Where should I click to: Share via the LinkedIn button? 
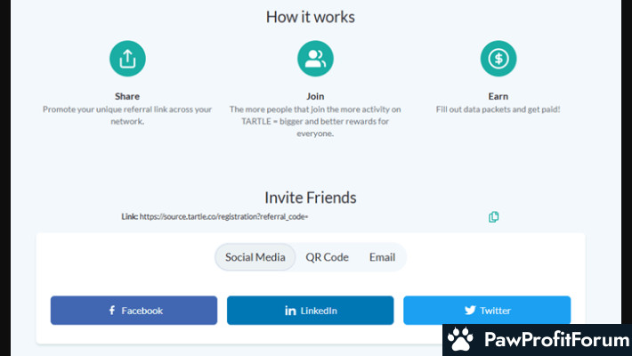(x=310, y=311)
